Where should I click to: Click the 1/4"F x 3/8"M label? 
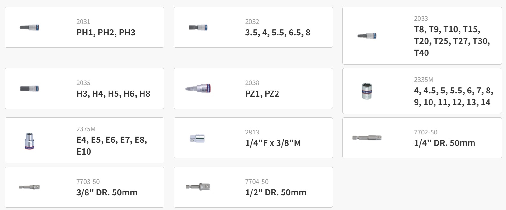tap(273, 143)
